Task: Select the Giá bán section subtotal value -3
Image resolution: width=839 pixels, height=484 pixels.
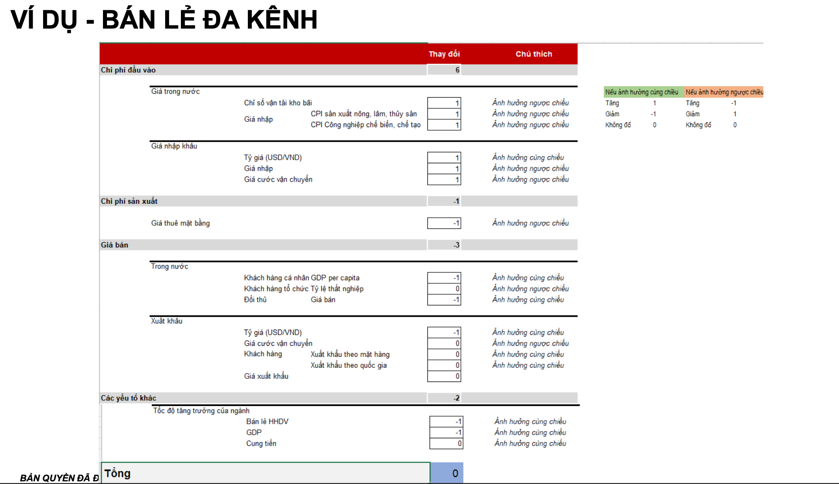Action: [444, 245]
